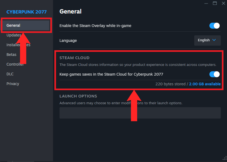Image resolution: width=227 pixels, height=162 pixels.
Task: Open the Privacy settings tab
Action: 13,84
